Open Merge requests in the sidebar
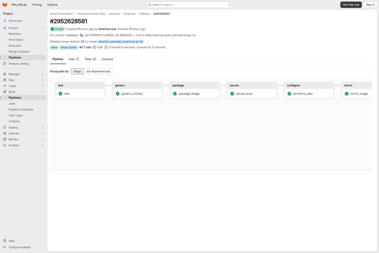Screen dimensions: 379x253 tap(24, 51)
